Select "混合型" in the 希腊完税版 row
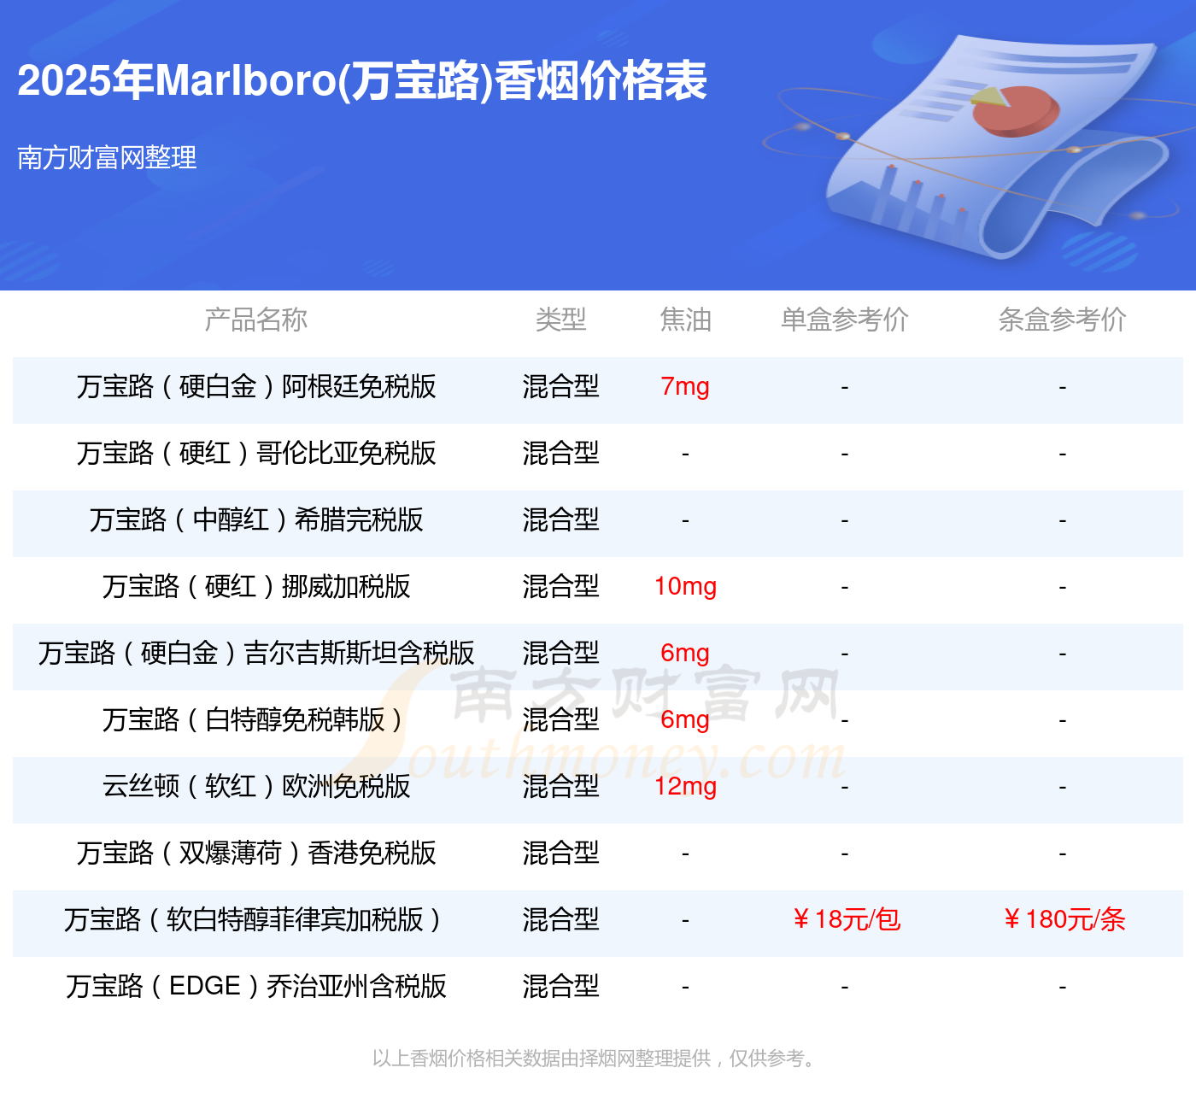Screen dimensions: 1196x1097 point(560,519)
